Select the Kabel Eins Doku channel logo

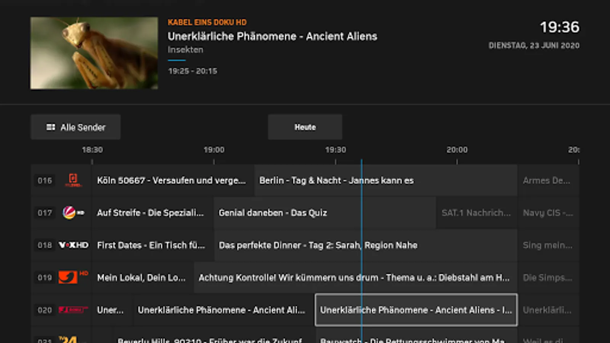(x=73, y=310)
